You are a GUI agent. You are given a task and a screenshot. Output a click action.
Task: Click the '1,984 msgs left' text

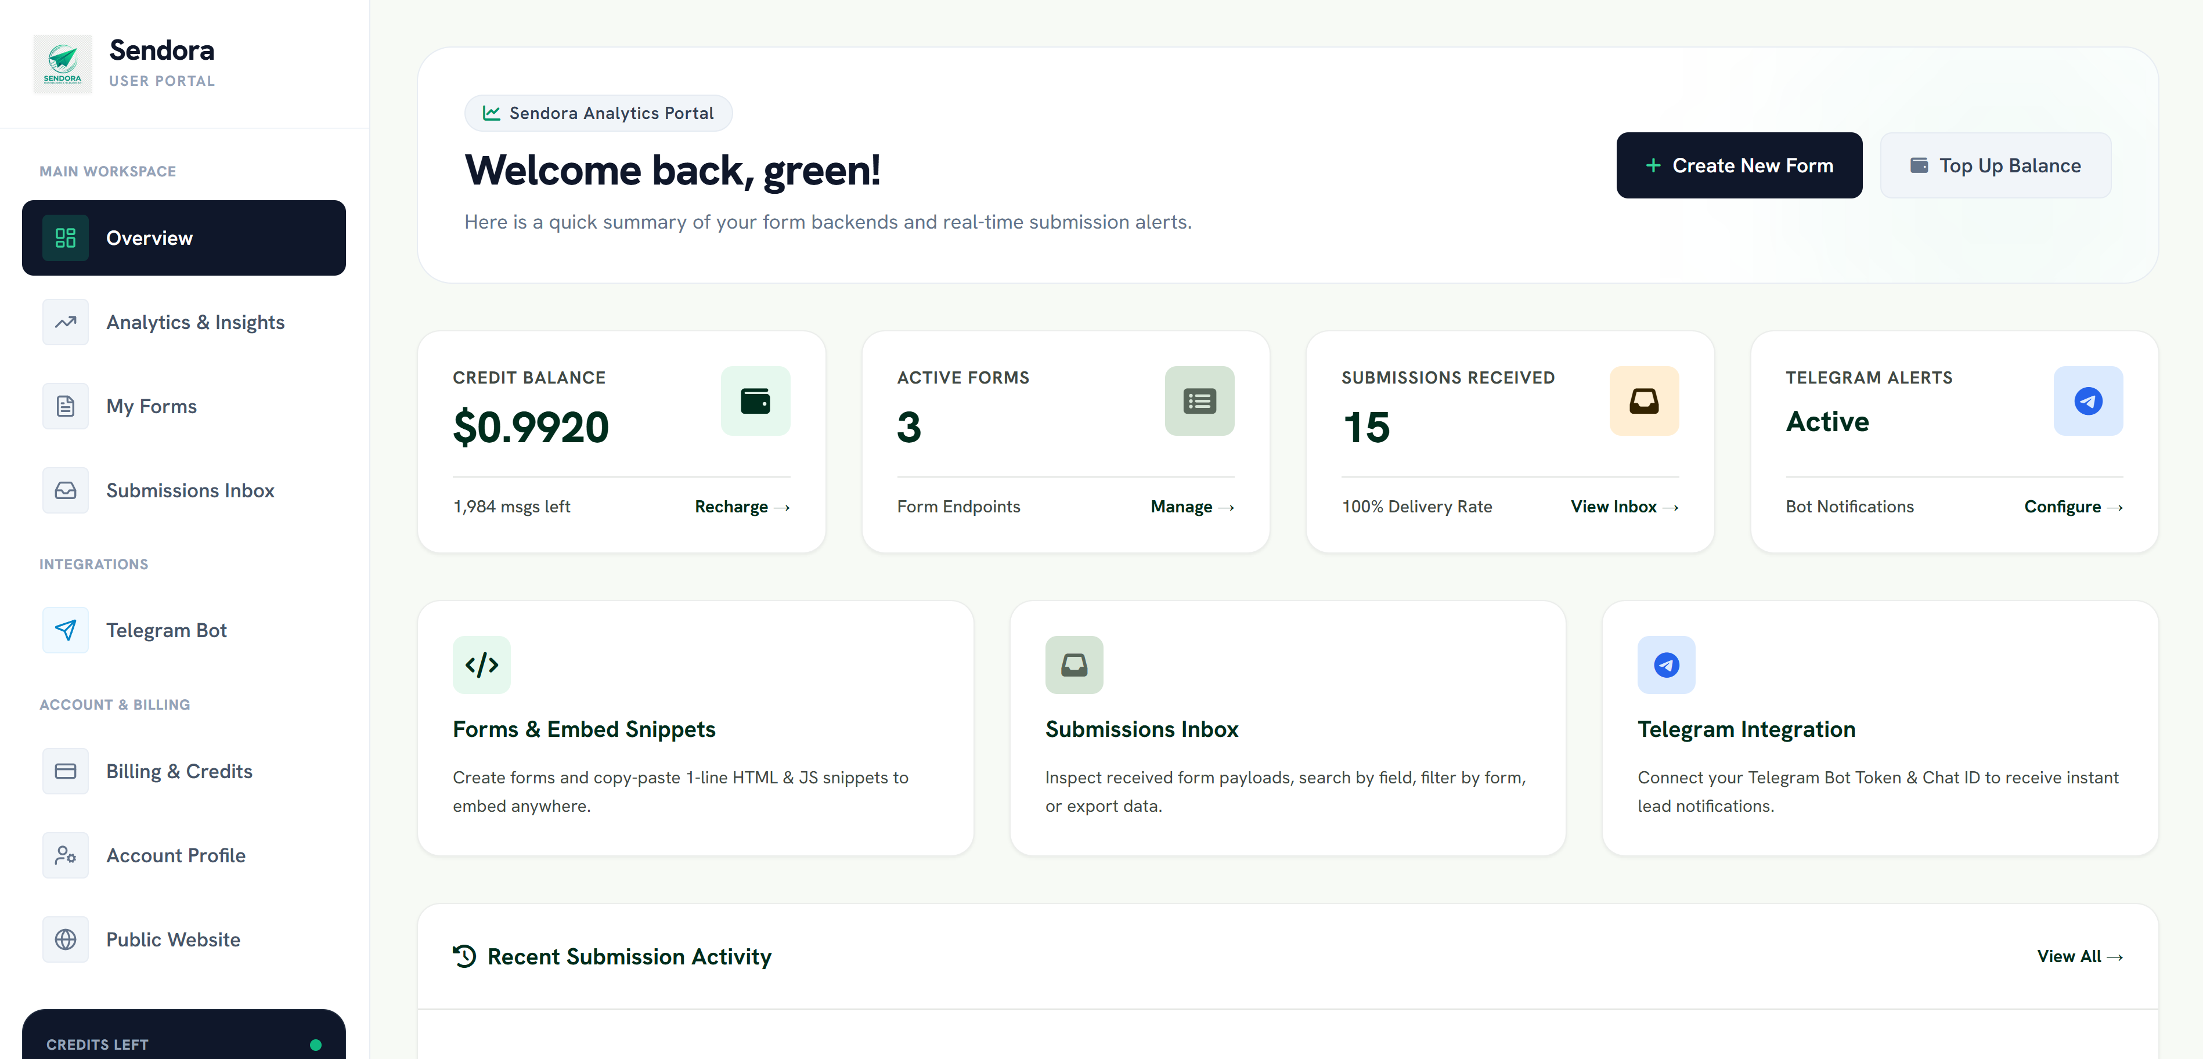[511, 507]
